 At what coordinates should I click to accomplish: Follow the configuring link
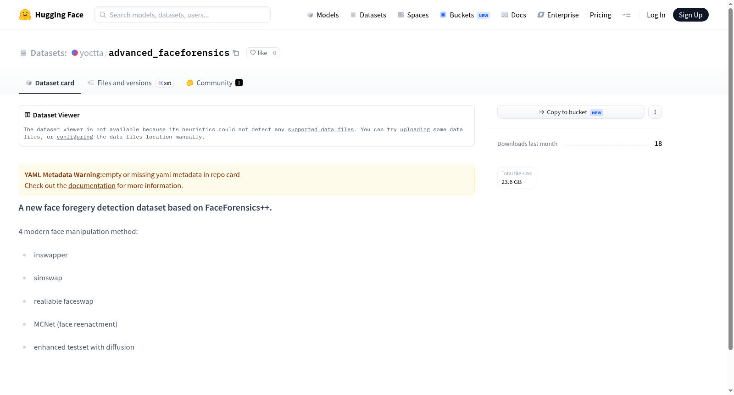(75, 137)
